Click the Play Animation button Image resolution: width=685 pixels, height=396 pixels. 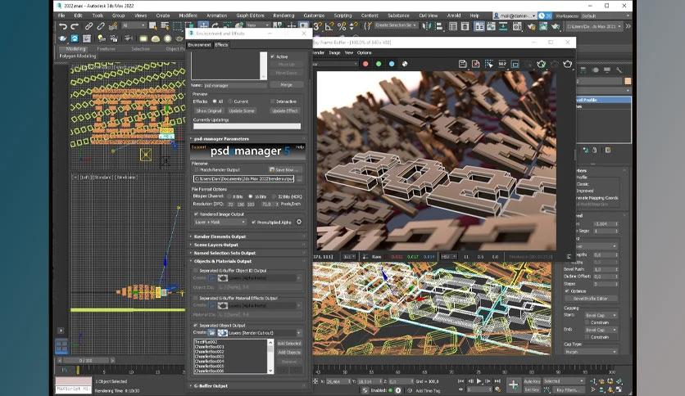(x=479, y=381)
